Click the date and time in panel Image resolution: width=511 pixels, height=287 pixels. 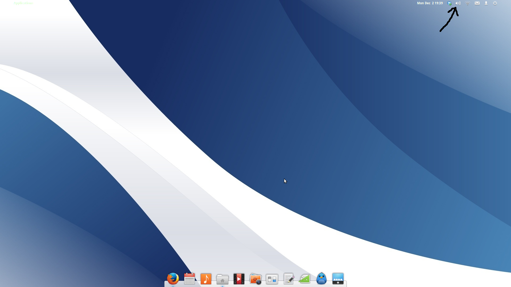coord(430,3)
